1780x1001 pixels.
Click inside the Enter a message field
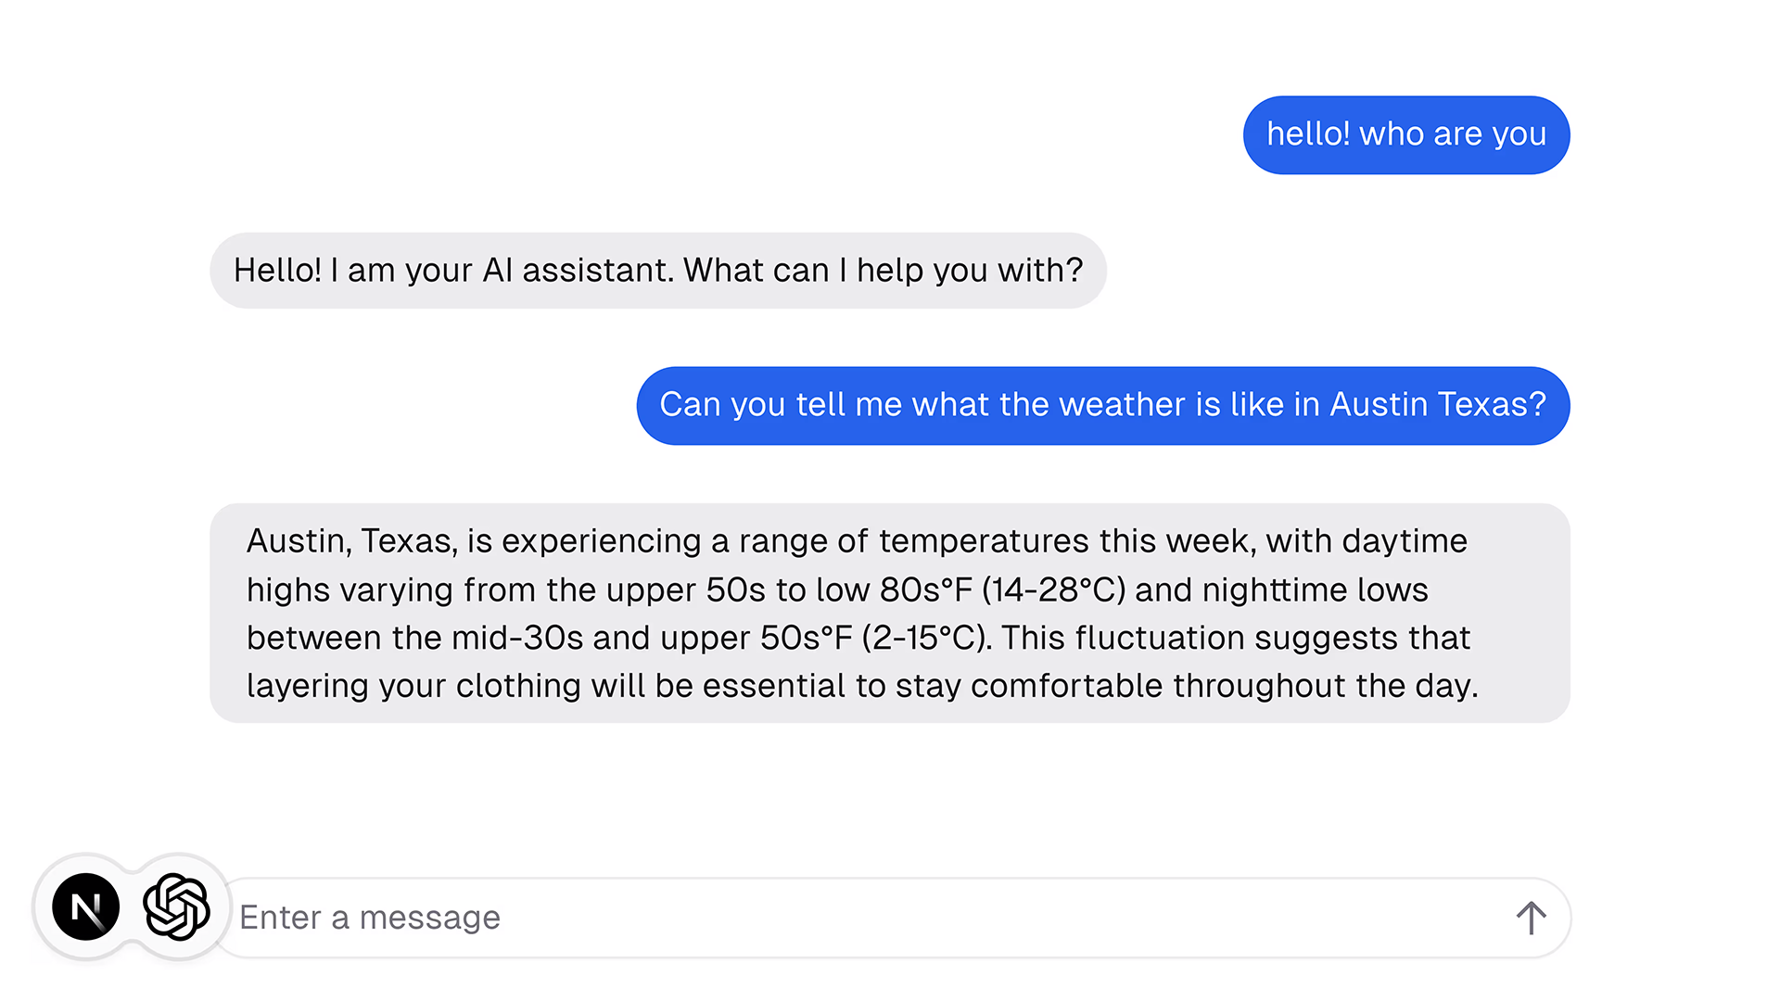coord(742,917)
